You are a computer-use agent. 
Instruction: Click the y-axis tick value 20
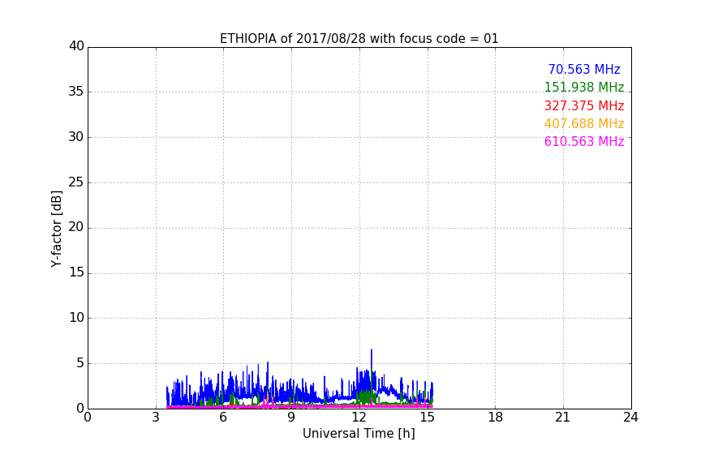tap(76, 228)
